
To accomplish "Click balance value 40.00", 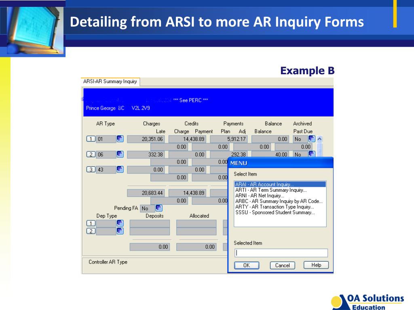I will pos(270,154).
